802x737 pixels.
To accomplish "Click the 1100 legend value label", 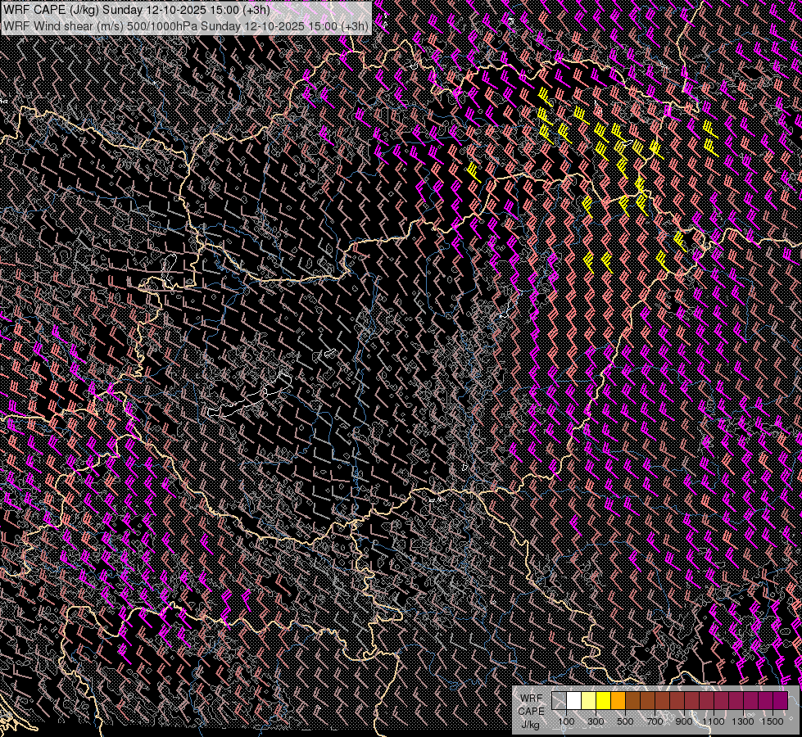I will click(x=714, y=721).
